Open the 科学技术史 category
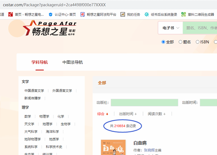The height and width of the screenshot is (155, 217). pyautogui.click(x=54, y=147)
